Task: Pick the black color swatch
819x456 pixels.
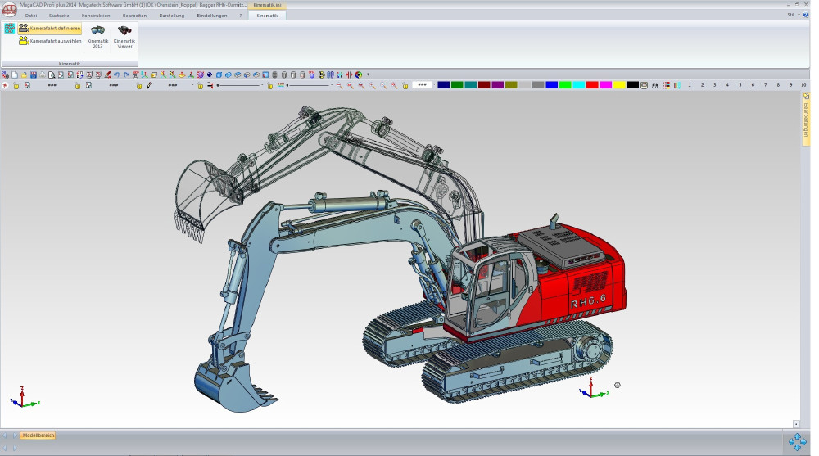Action: pyautogui.click(x=632, y=84)
